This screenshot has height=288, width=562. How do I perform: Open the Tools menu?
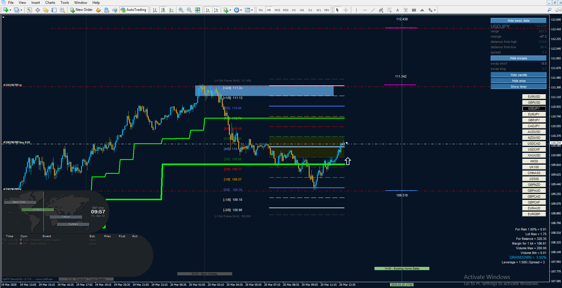[65, 3]
